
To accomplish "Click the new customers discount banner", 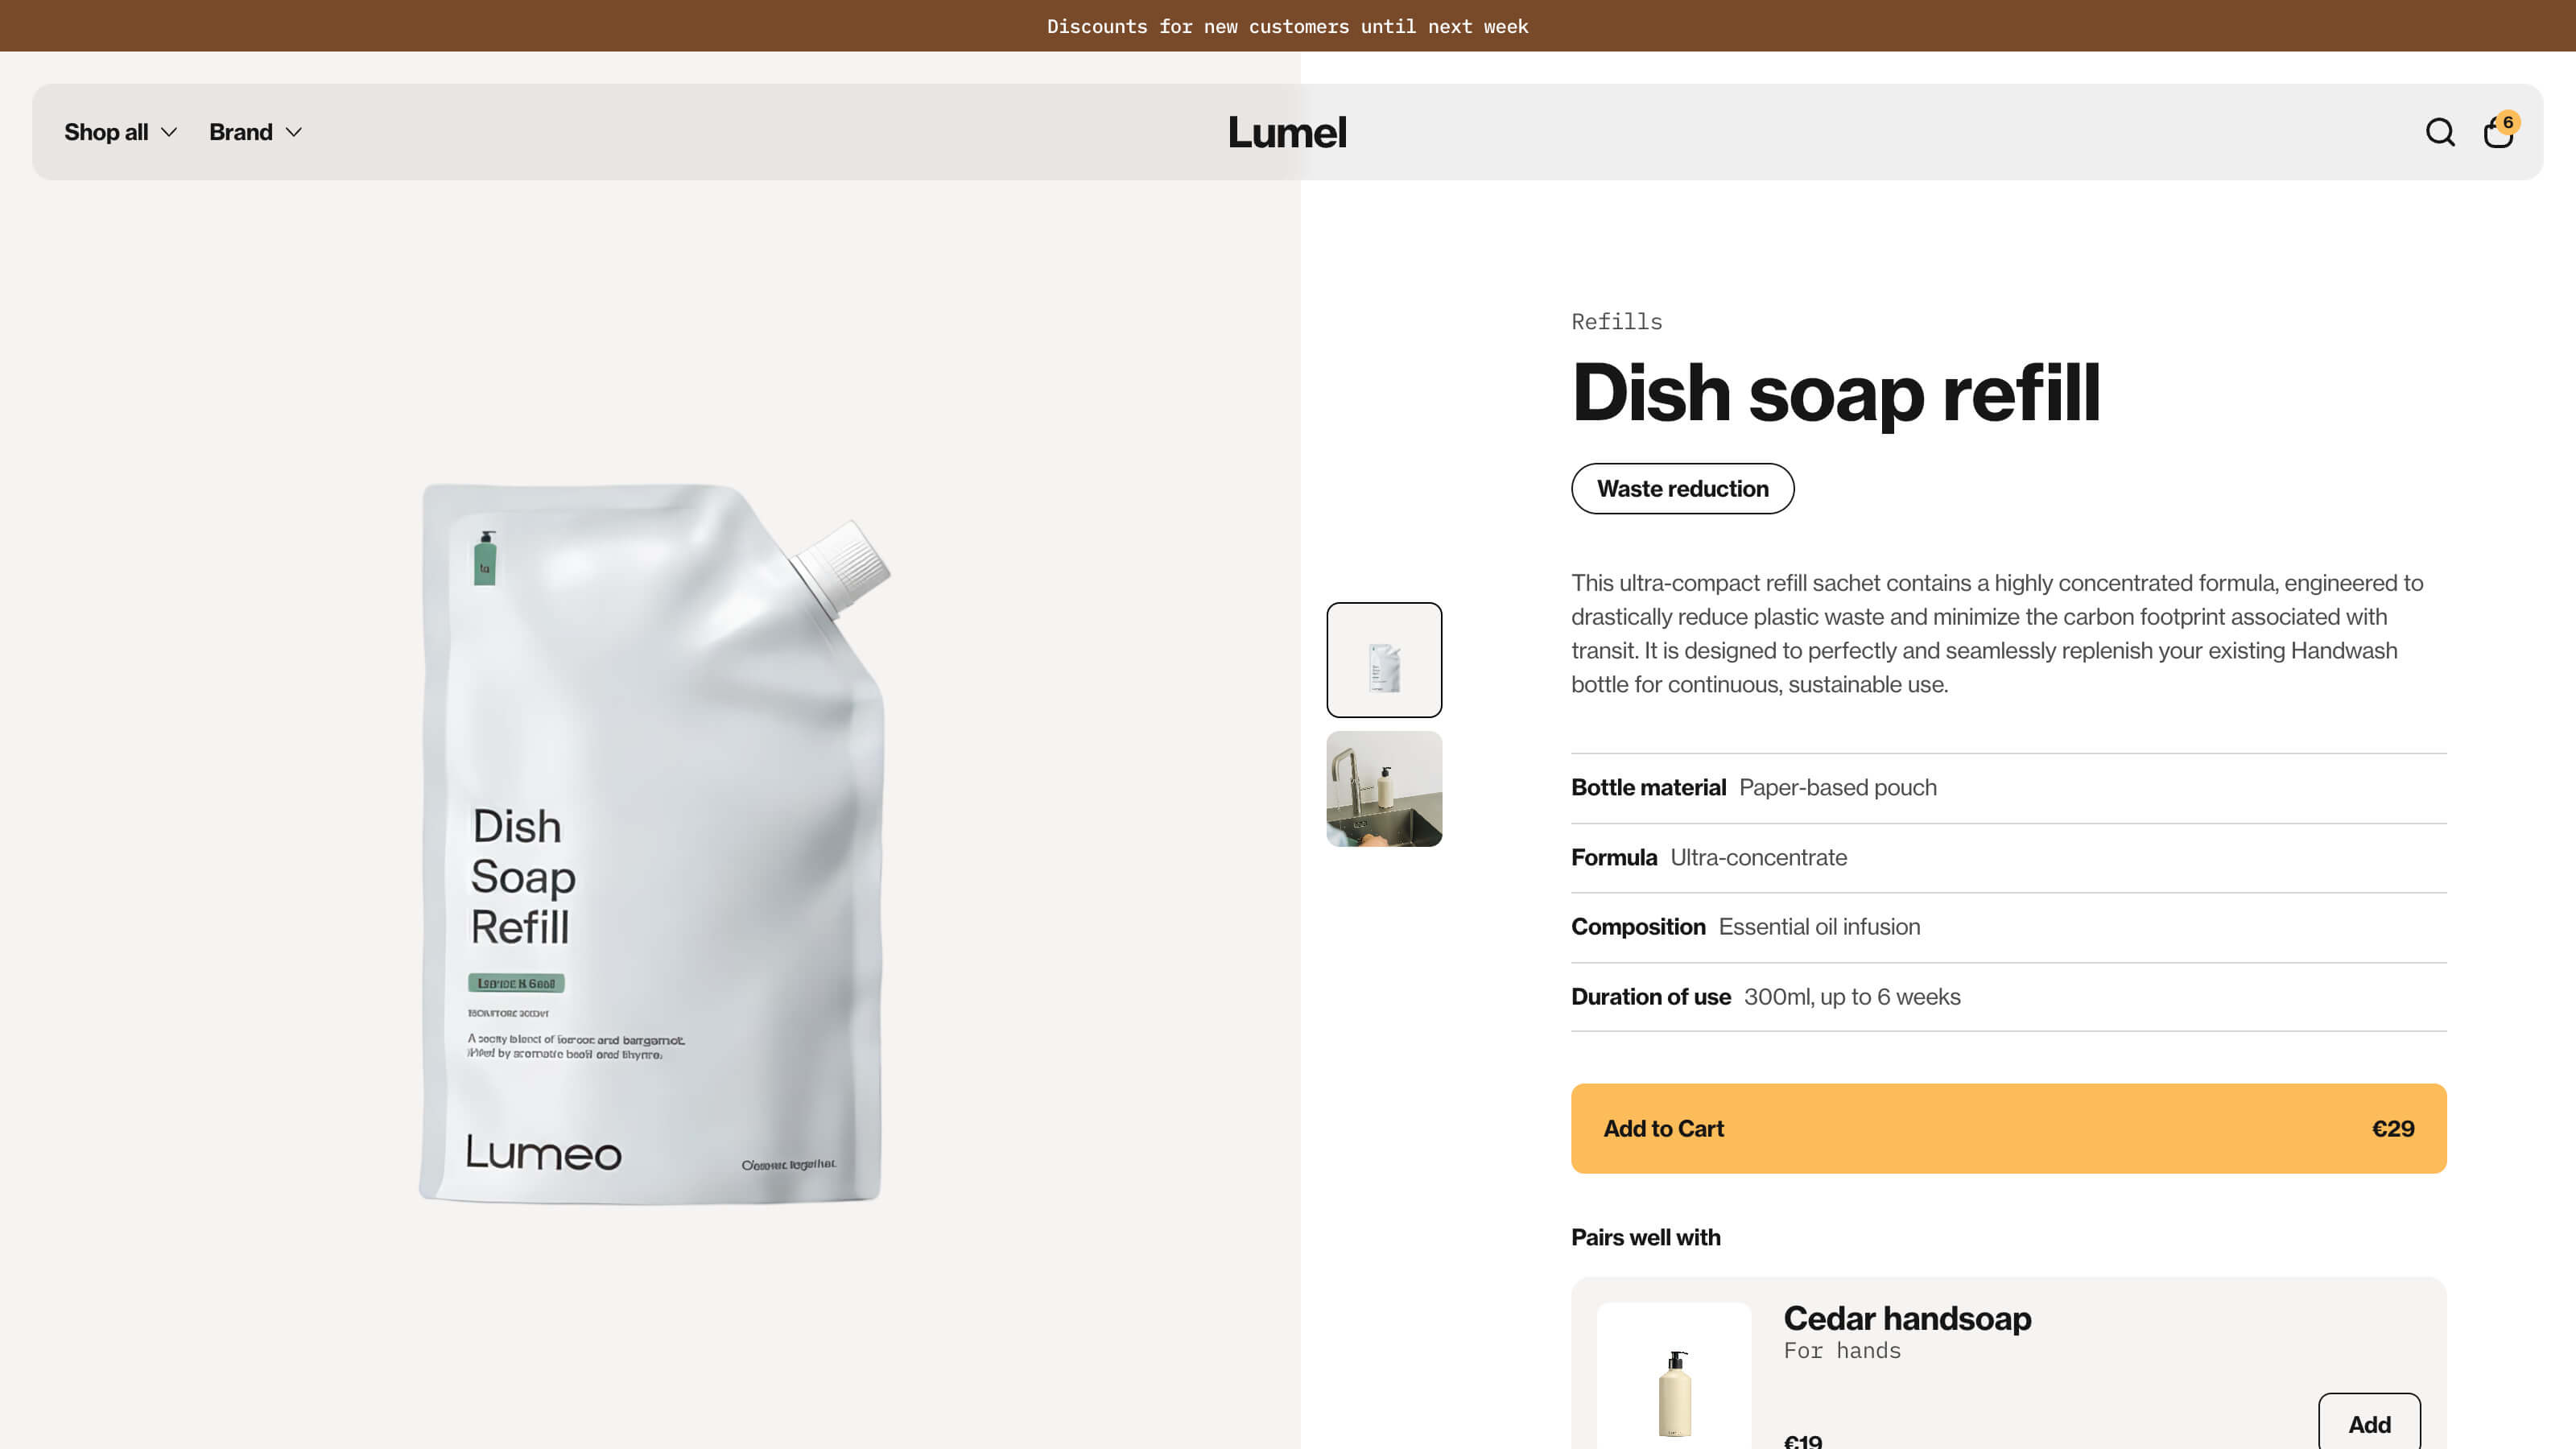I will pos(1288,26).
